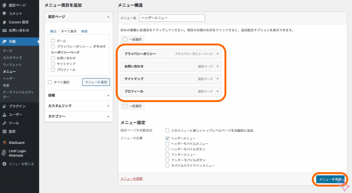
Task: Click the メニューを削除 link
Action: point(131,179)
